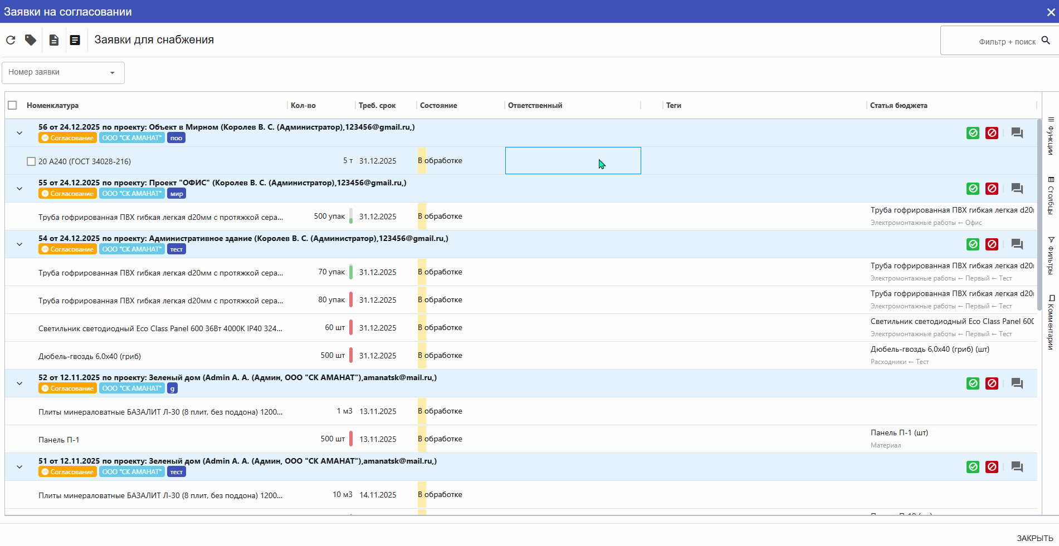Click the list view icon beside the title
The height and width of the screenshot is (546, 1059).
click(75, 40)
